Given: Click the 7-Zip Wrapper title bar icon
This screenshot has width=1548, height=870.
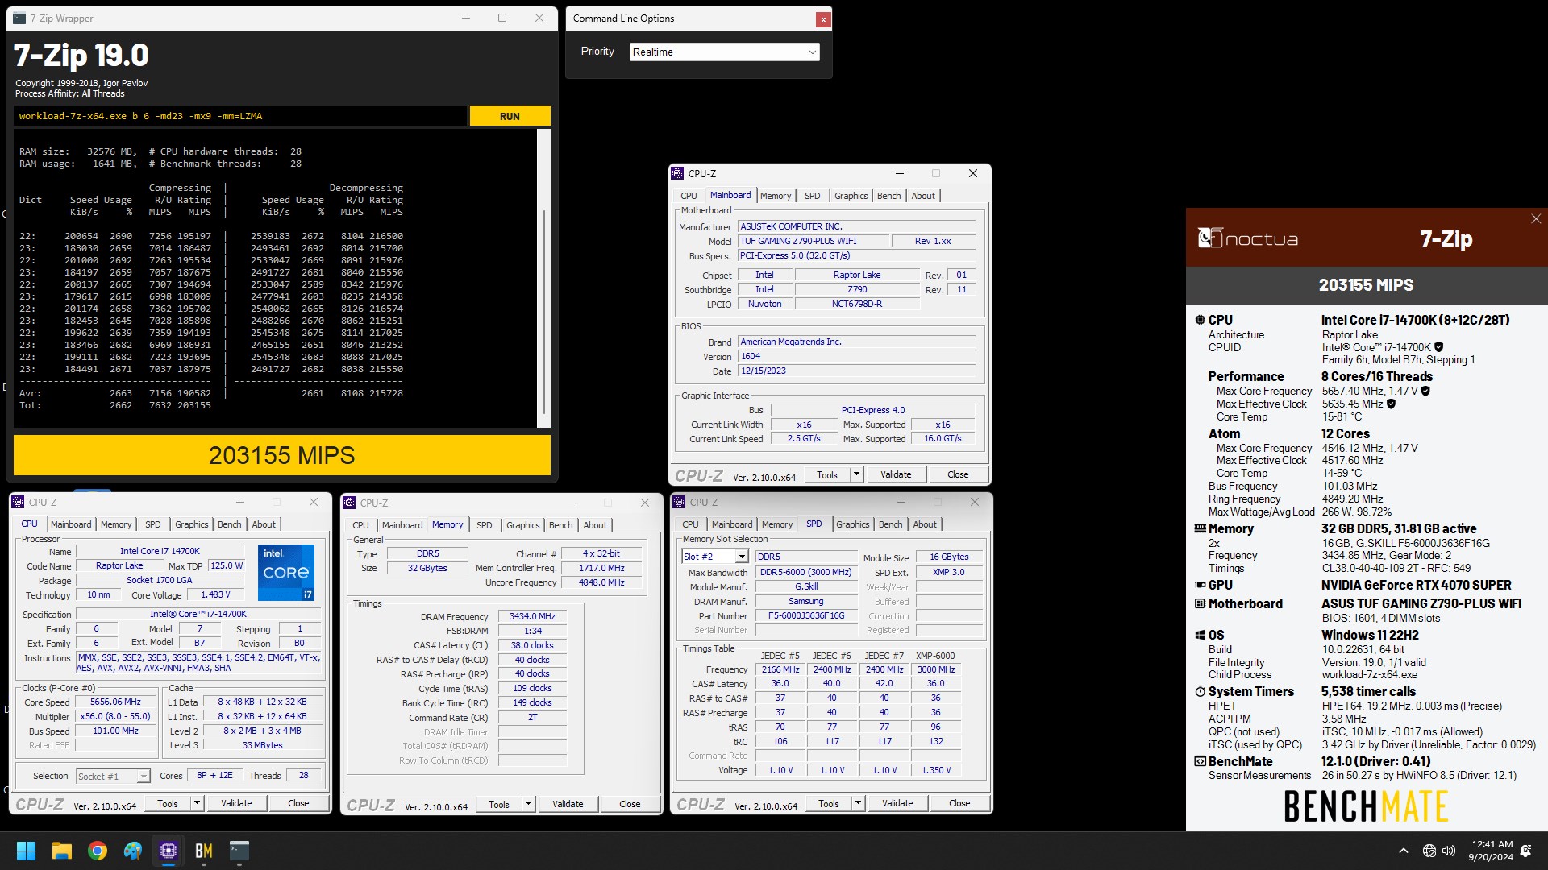Looking at the screenshot, I should point(20,18).
